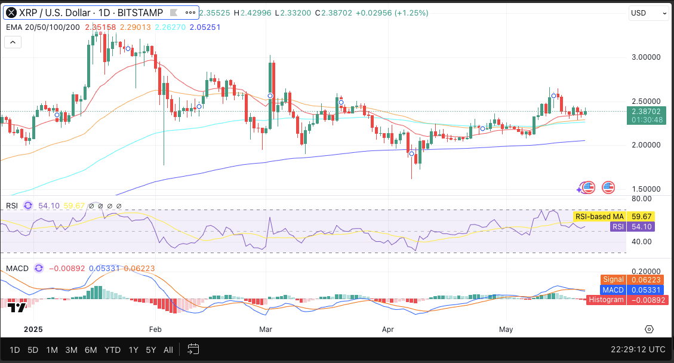
Task: Click blue circle marker in mid-February
Action: tap(199, 107)
